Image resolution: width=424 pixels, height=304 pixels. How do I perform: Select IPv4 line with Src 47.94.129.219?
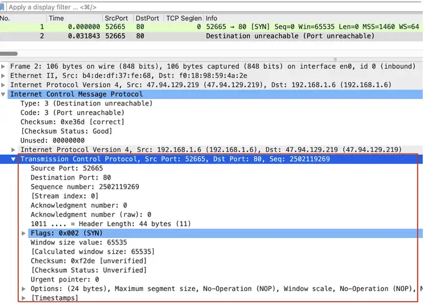tap(201, 85)
